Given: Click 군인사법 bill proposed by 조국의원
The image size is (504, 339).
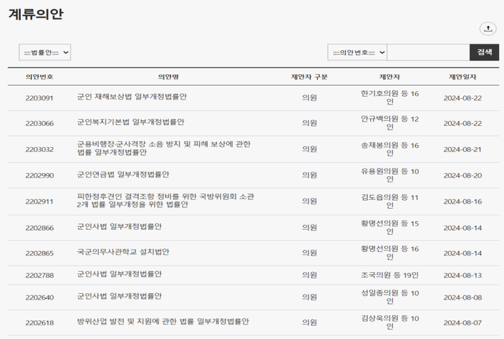Looking at the screenshot, I should pyautogui.click(x=119, y=274).
